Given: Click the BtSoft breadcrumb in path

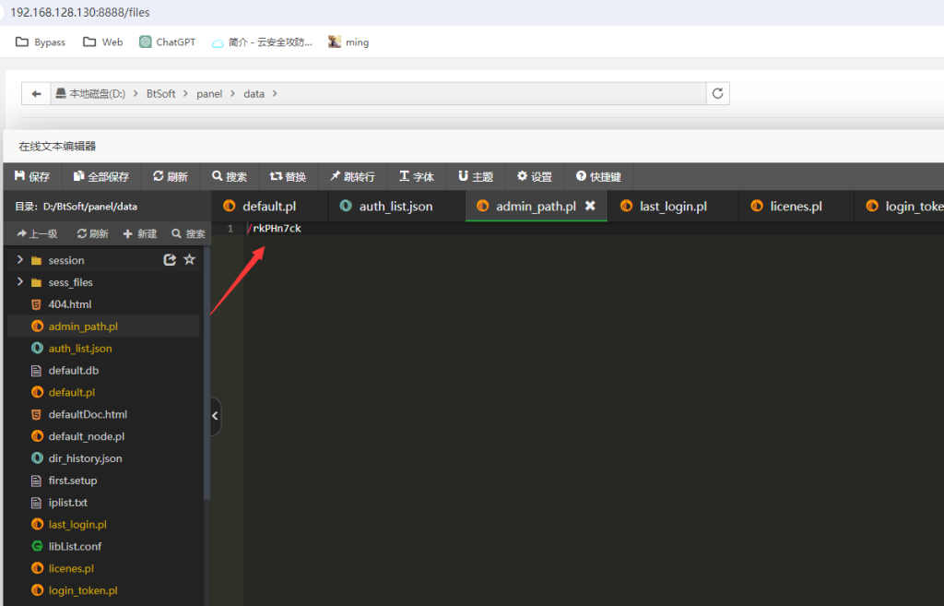Looking at the screenshot, I should coord(160,94).
